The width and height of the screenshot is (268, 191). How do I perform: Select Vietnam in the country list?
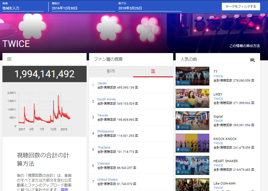tap(104, 163)
